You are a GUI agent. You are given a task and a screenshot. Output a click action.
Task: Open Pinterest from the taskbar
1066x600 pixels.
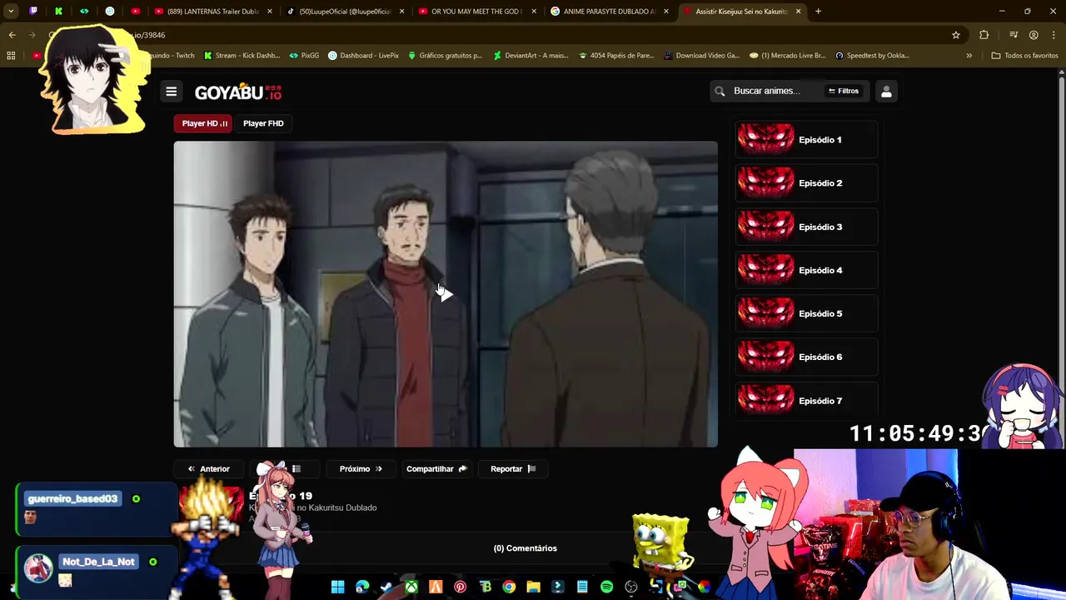coord(460,587)
